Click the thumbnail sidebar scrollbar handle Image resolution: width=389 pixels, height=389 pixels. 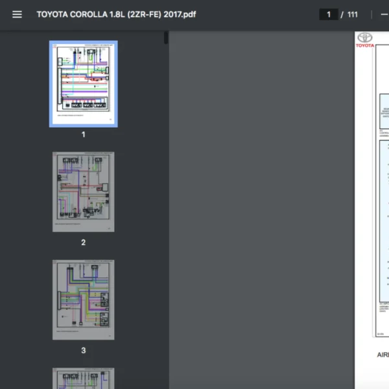point(166,38)
